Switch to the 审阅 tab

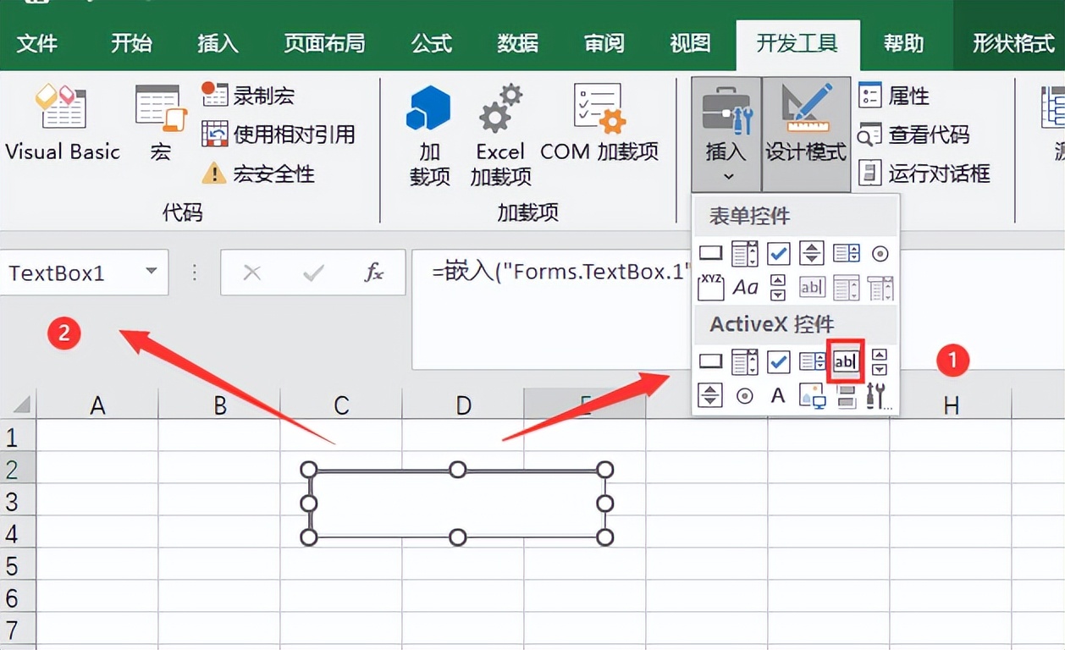604,42
